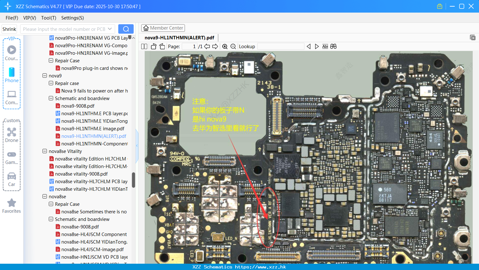The image size is (479, 270).
Task: Toggle the two-page view icon
Action: (x=144, y=47)
